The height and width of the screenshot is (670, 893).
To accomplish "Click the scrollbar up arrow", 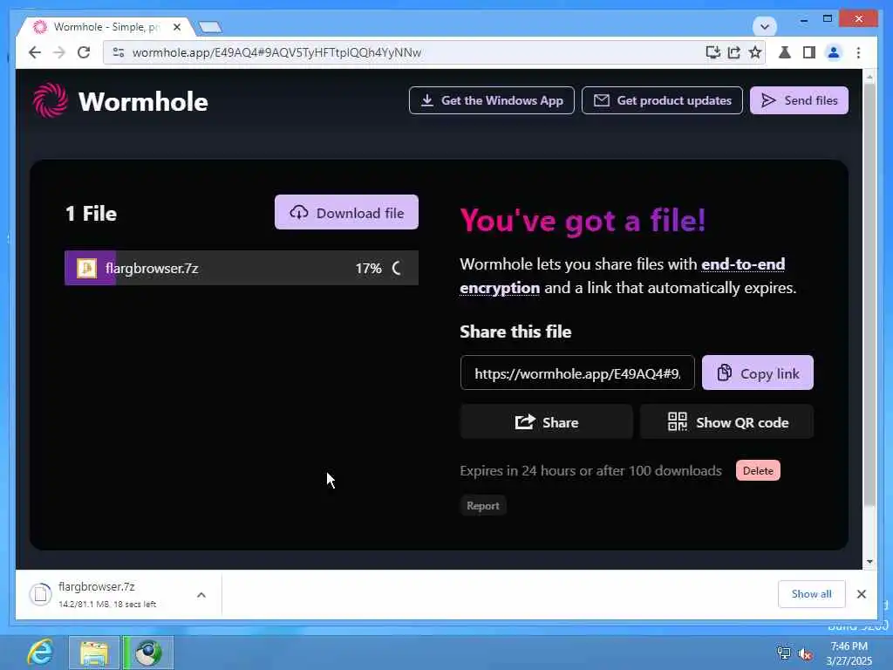I will (869, 77).
